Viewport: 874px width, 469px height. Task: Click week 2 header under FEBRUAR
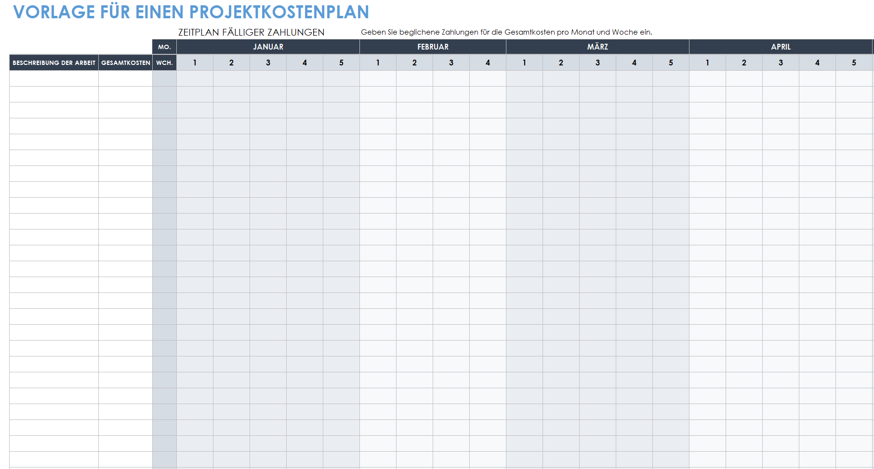click(x=414, y=63)
